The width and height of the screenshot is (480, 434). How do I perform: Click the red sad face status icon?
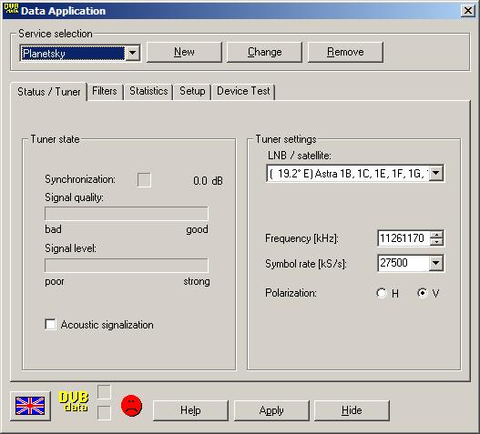132,406
